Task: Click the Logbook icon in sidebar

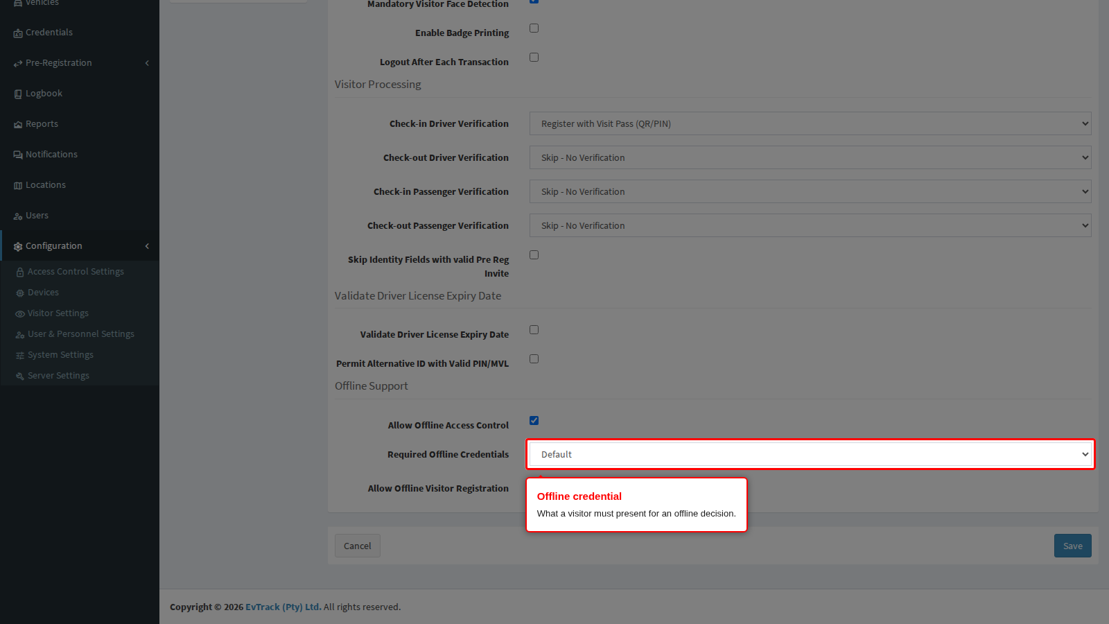Action: (18, 94)
